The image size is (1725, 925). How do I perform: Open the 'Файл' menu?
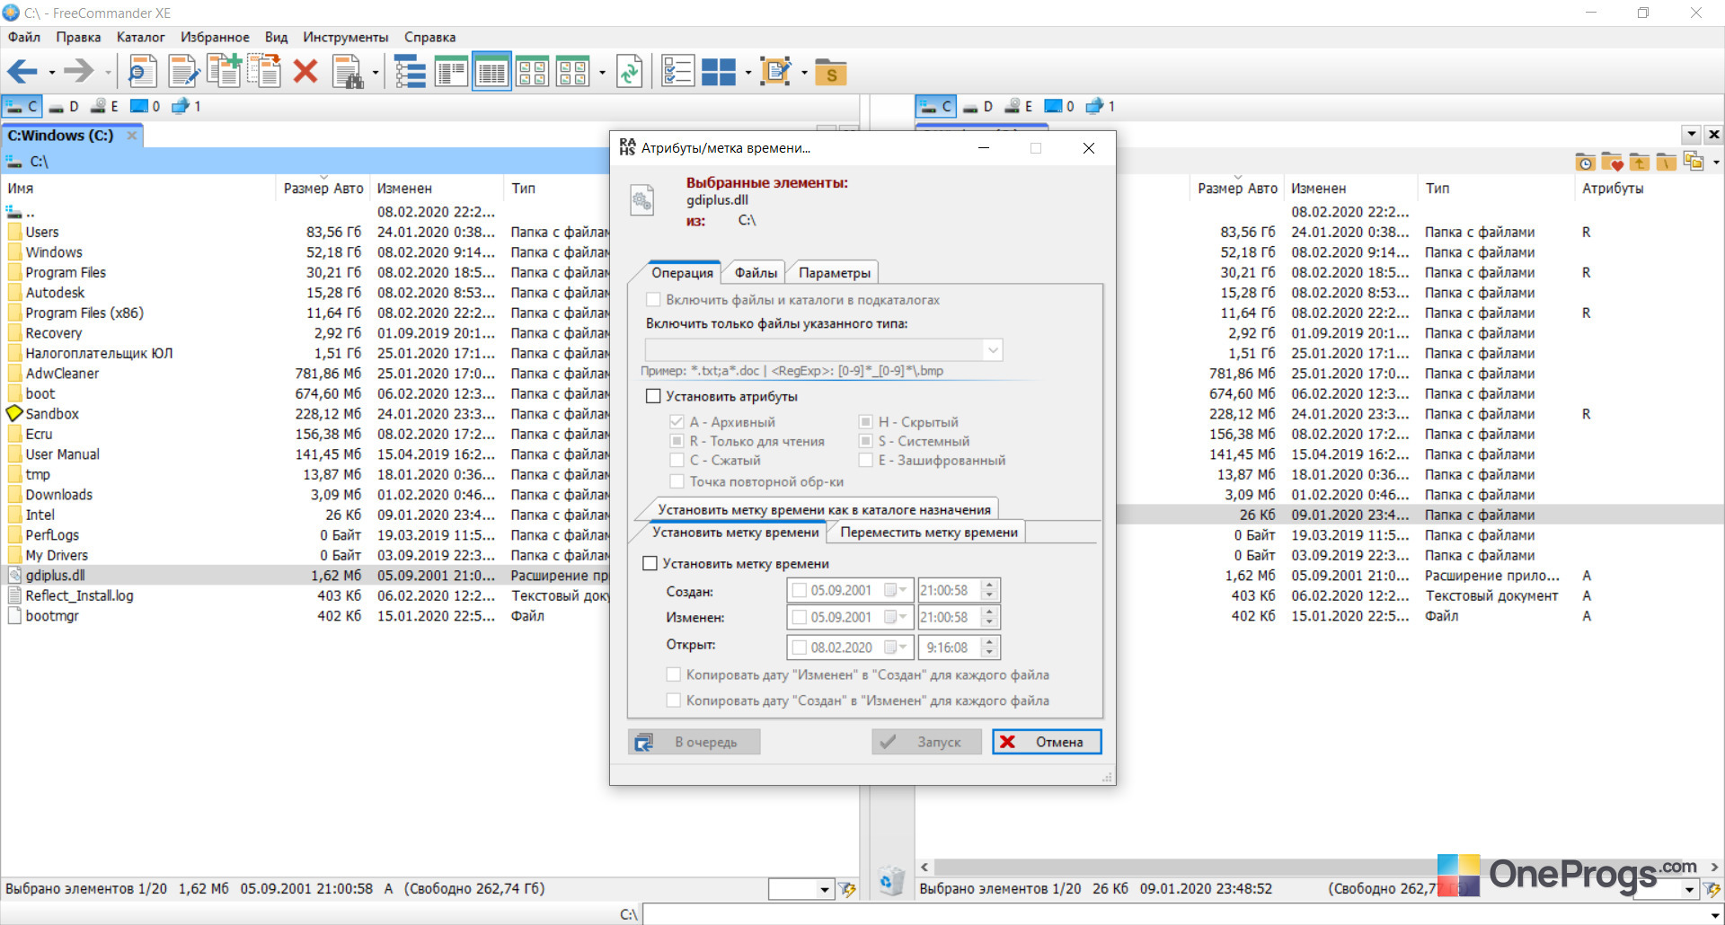point(24,37)
